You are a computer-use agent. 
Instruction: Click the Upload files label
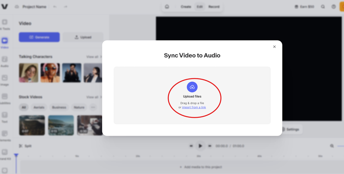pos(192,96)
